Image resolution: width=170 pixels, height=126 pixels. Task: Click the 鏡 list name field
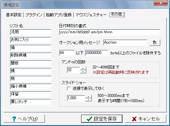coord(31,71)
